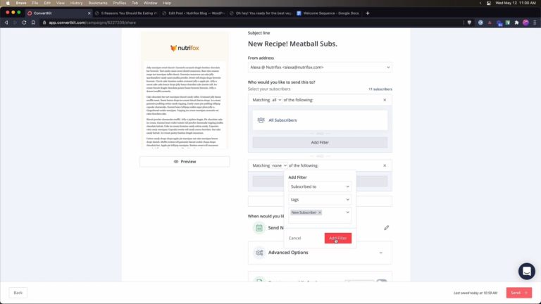541x304 pixels.
Task: Switch to Welcome Sequence Google Docs tab
Action: tap(328, 13)
